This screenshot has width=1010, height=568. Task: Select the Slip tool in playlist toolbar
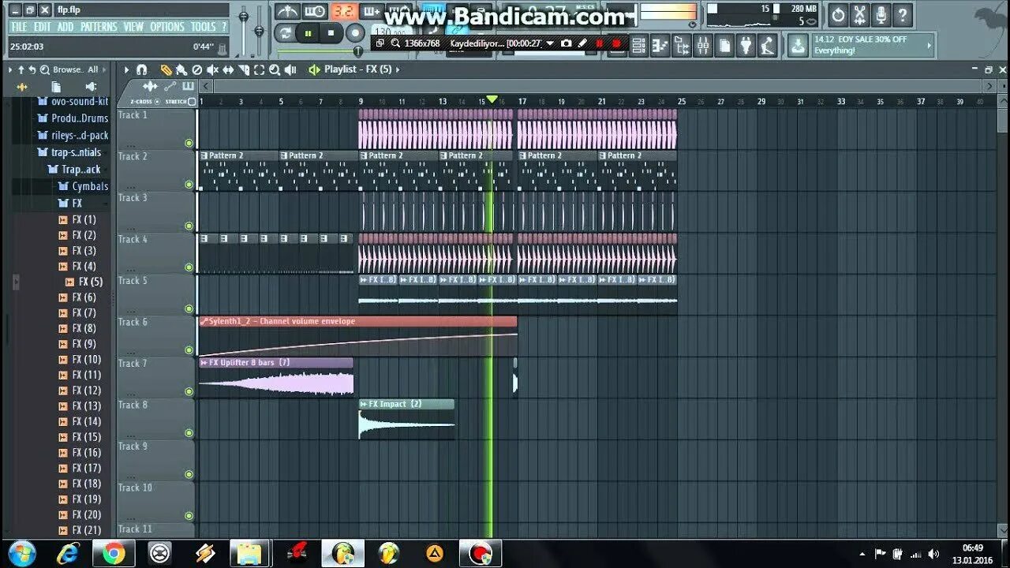228,69
